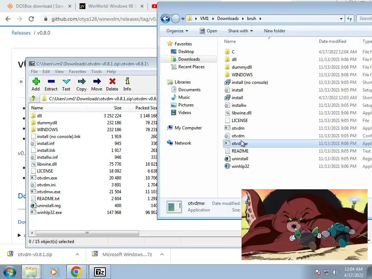The width and height of the screenshot is (372, 279).
Task: Open the Edit menu in 7-Zip
Action: pos(46,72)
